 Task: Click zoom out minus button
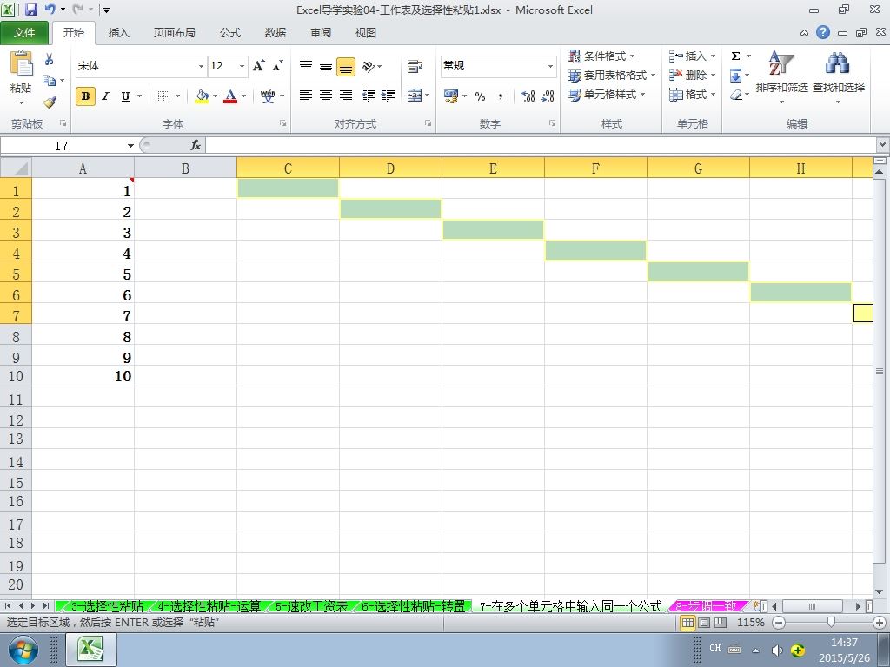[x=780, y=623]
